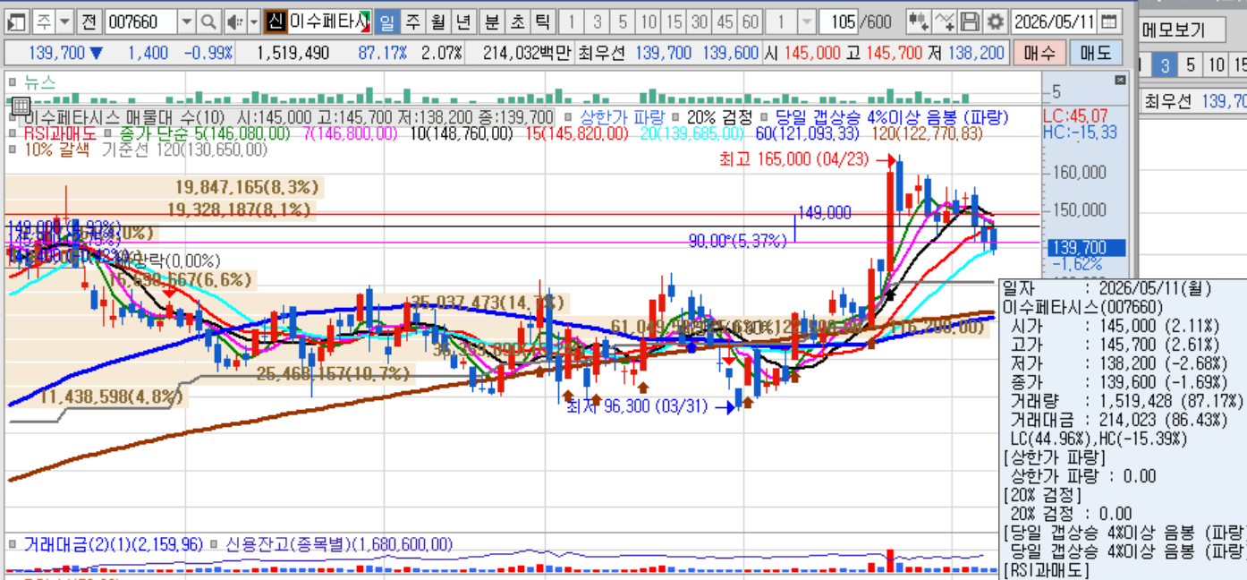Open the speaker options dropdown arrow
Viewport: 1247px width, 580px height.
click(253, 21)
